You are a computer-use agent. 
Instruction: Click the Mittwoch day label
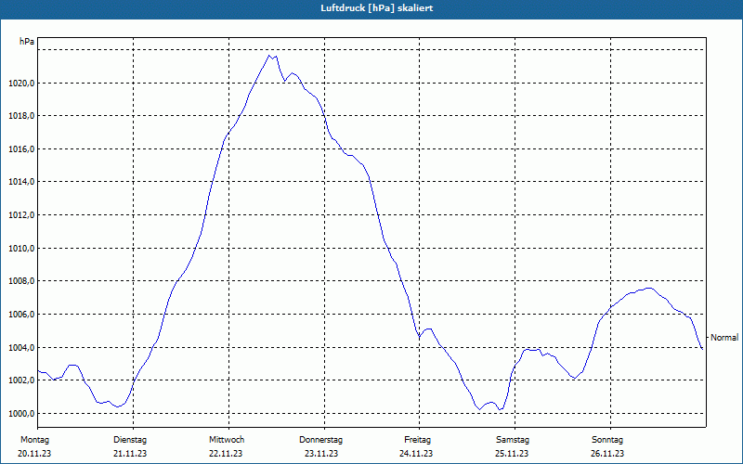click(227, 440)
